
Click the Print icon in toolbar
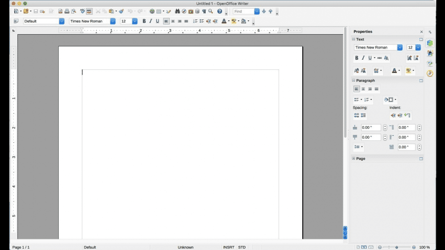(66, 11)
